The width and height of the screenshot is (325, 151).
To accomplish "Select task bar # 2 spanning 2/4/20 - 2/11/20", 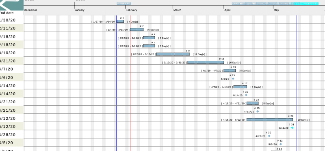I will [137, 30].
